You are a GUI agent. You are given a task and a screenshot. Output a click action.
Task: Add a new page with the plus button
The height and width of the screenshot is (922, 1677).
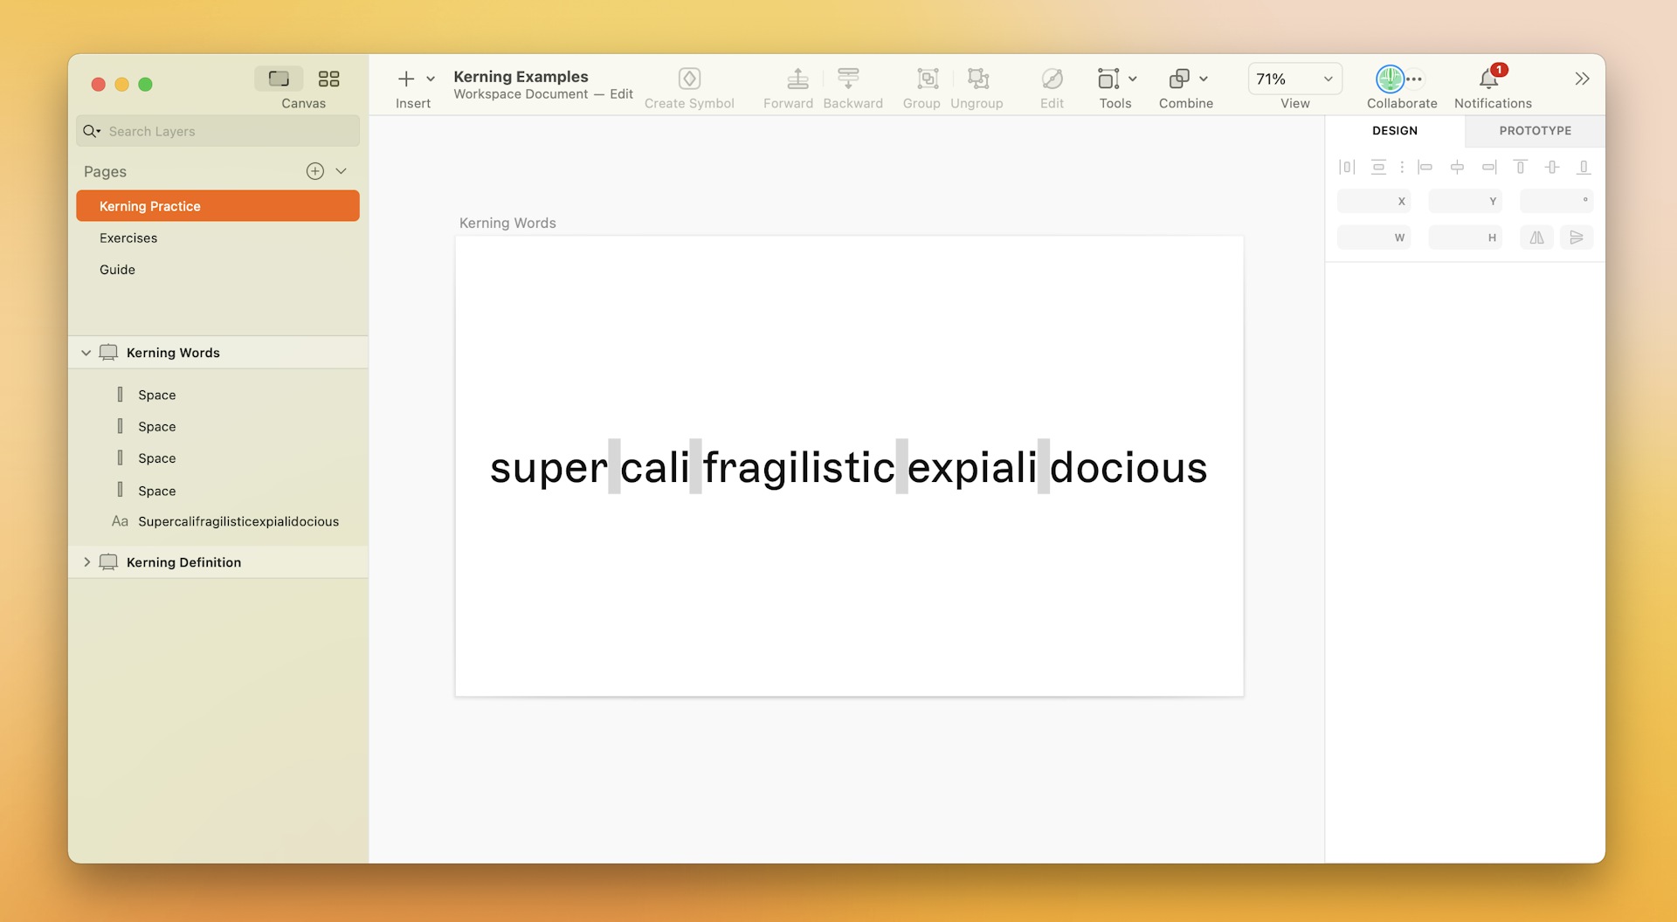pos(314,171)
